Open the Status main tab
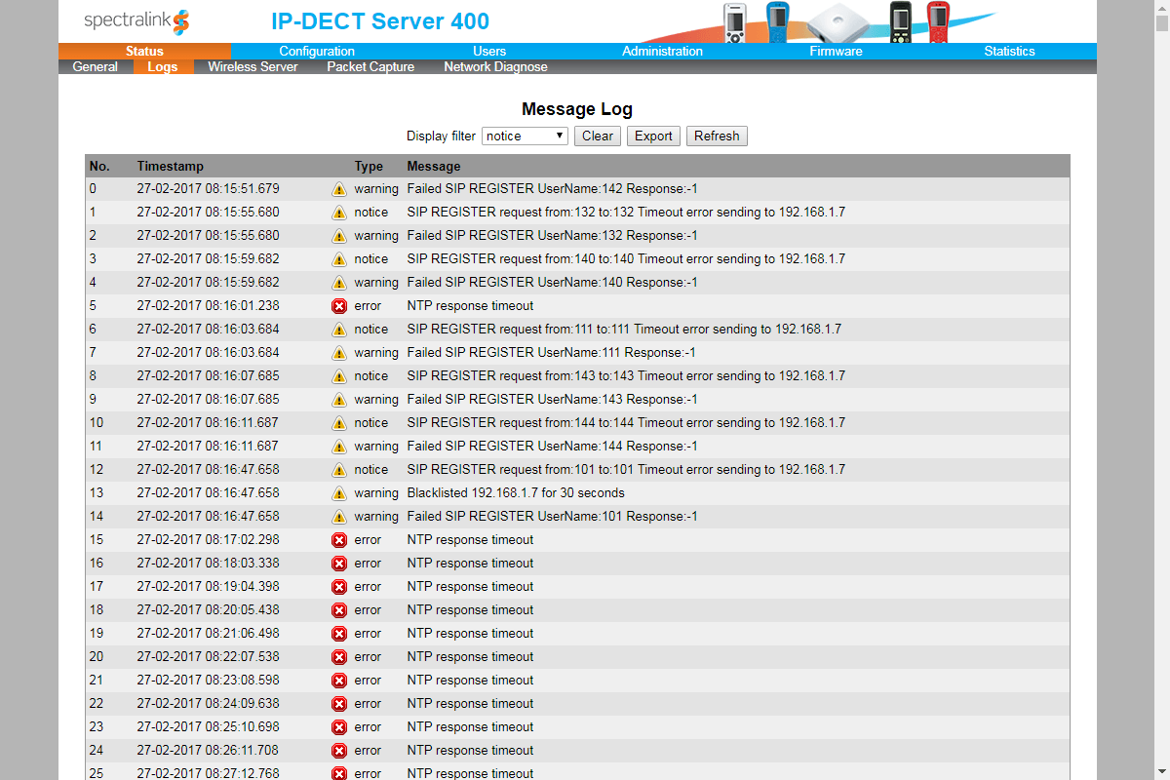The image size is (1170, 780). (x=144, y=52)
